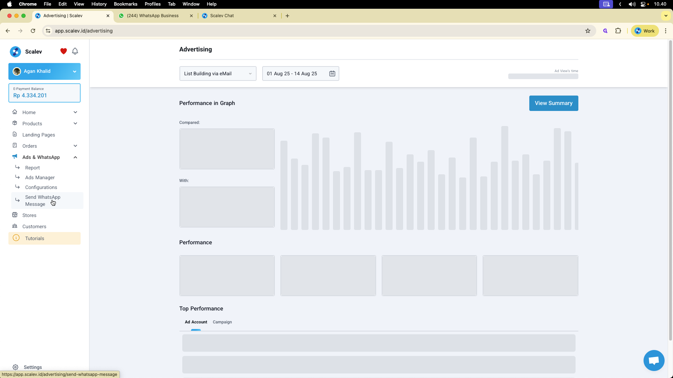673x378 pixels.
Task: Click the calendar icon in date field
Action: tap(332, 73)
